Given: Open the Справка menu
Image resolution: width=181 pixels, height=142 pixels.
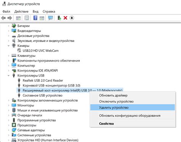Looking at the screenshot, I should click(x=49, y=11).
